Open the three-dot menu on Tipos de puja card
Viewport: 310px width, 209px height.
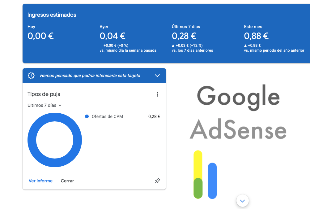tap(157, 94)
